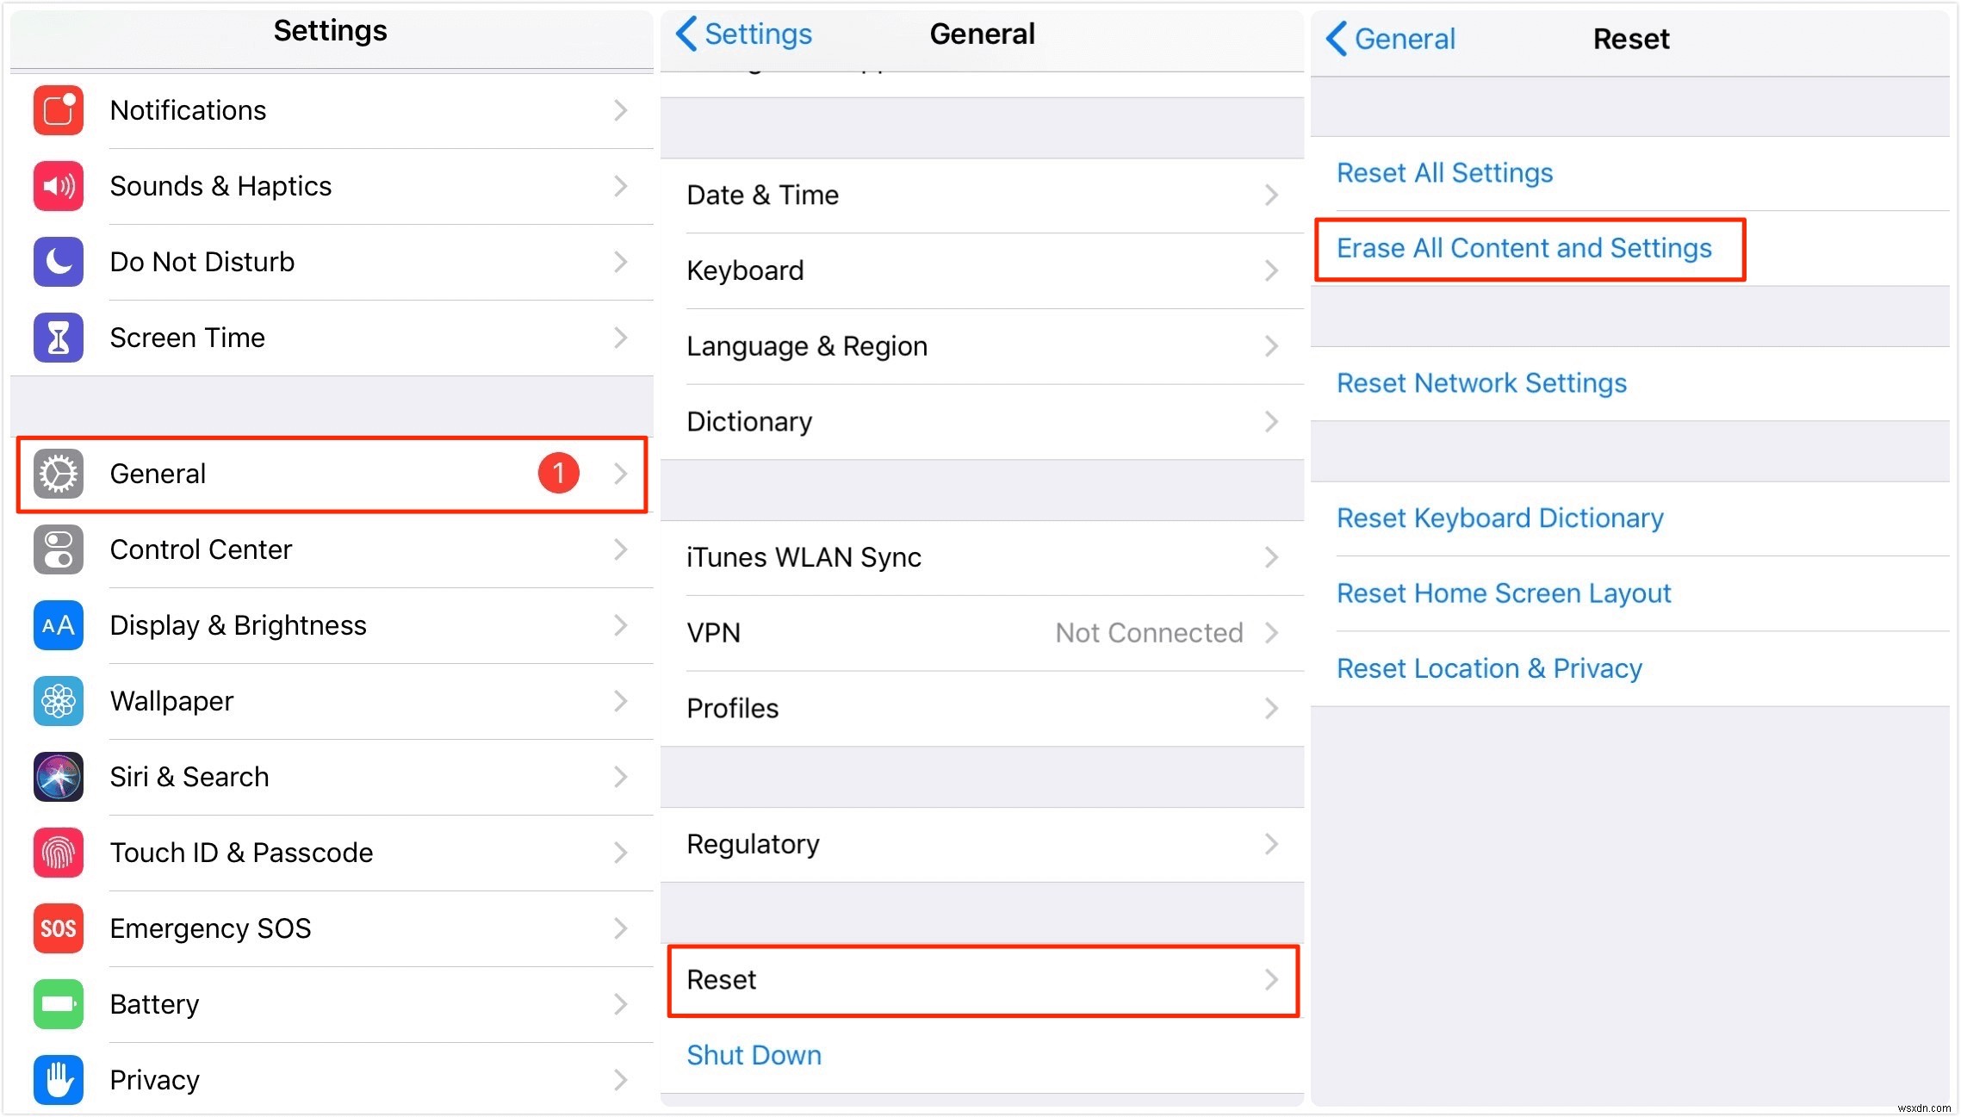Open Sounds & Haptics settings
Screen dimensions: 1961x1117
(330, 184)
